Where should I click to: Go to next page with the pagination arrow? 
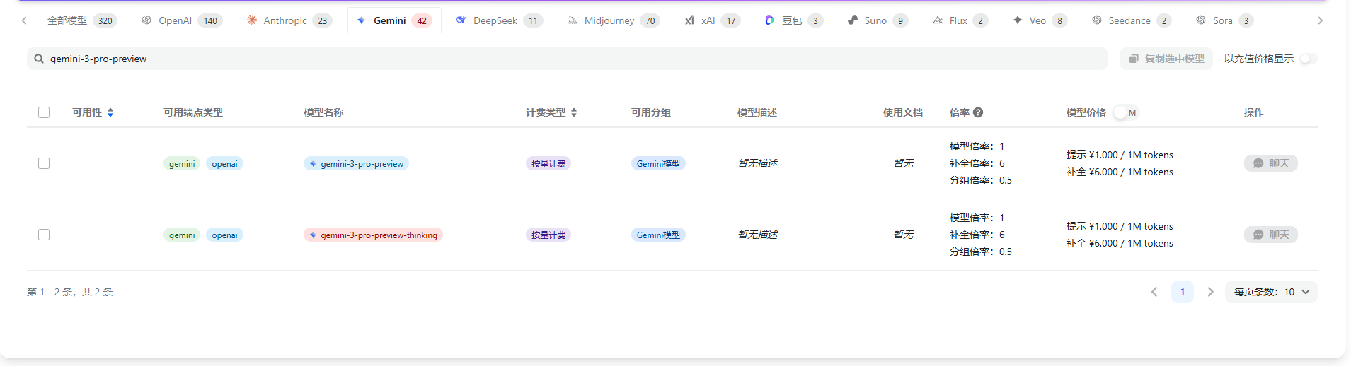pyautogui.click(x=1211, y=292)
